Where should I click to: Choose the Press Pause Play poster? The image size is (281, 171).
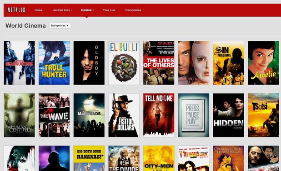194,115
